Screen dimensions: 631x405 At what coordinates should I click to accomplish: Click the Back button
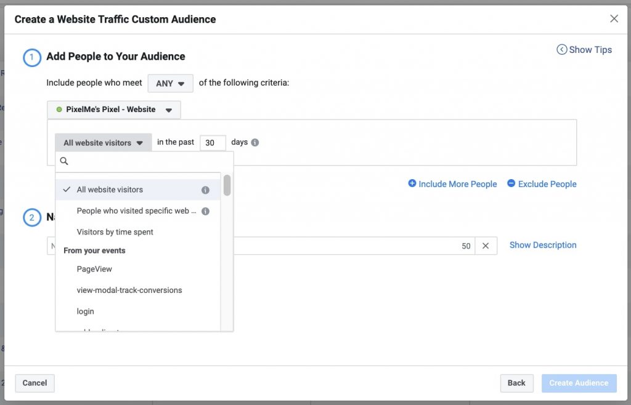(x=516, y=383)
